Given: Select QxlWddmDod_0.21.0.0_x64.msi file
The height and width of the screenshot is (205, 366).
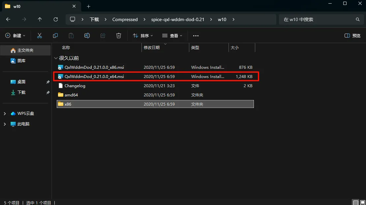Looking at the screenshot, I should (155, 76).
